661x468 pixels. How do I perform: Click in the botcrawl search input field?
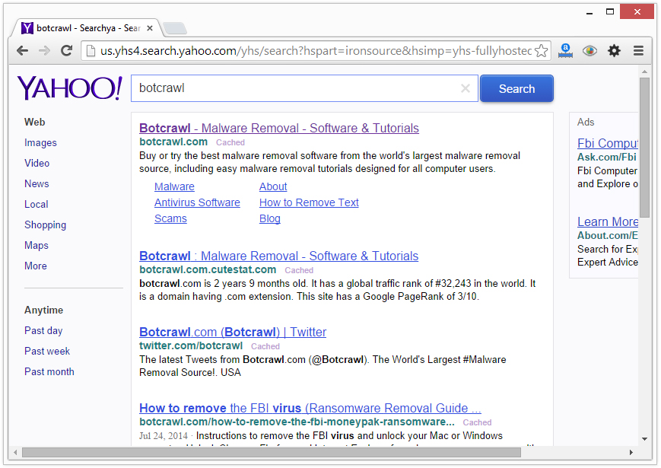(x=297, y=88)
